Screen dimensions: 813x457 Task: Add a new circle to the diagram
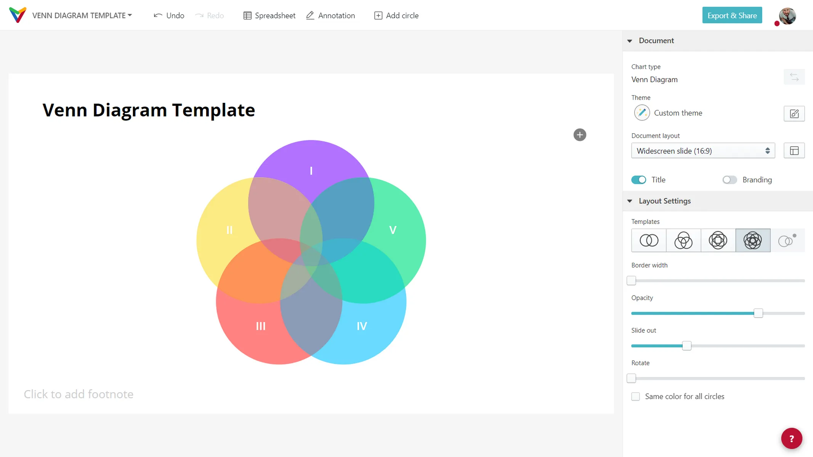396,15
